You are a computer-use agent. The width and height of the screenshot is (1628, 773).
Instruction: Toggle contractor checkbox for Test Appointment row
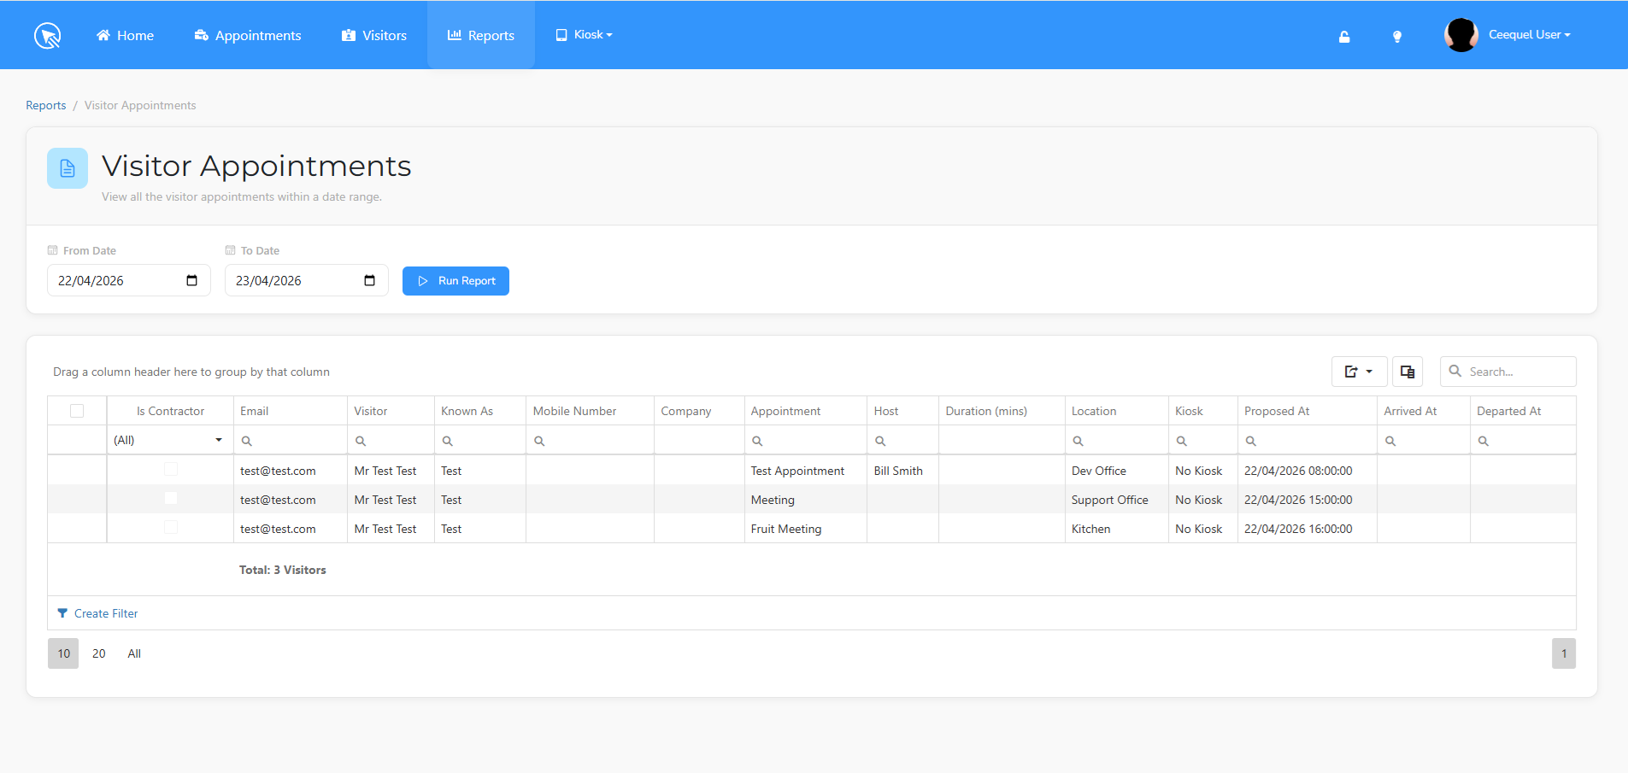click(x=171, y=469)
